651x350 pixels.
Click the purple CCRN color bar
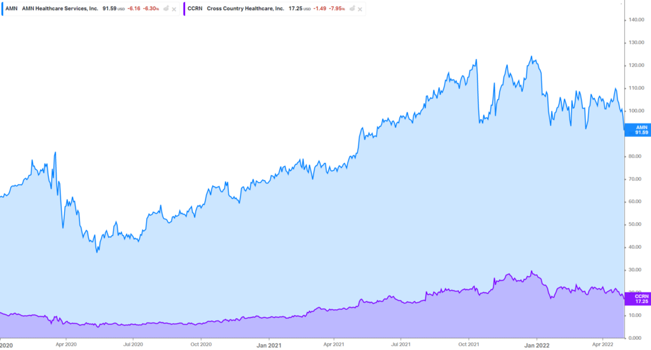pyautogui.click(x=184, y=9)
